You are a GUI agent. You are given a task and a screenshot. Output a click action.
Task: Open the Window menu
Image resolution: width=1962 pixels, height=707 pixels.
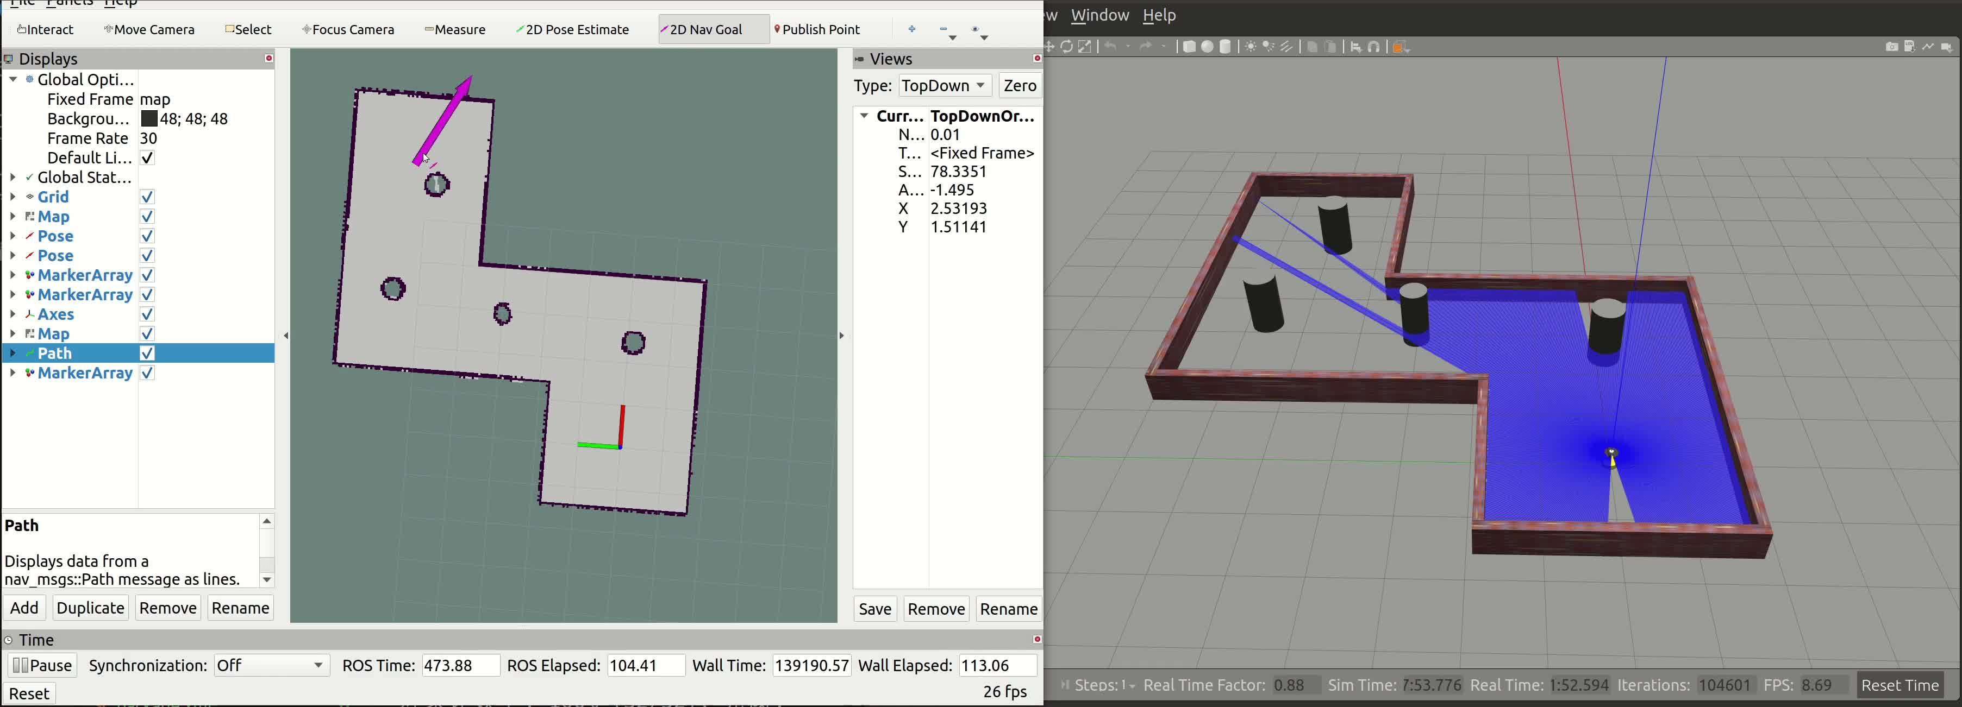click(x=1100, y=15)
